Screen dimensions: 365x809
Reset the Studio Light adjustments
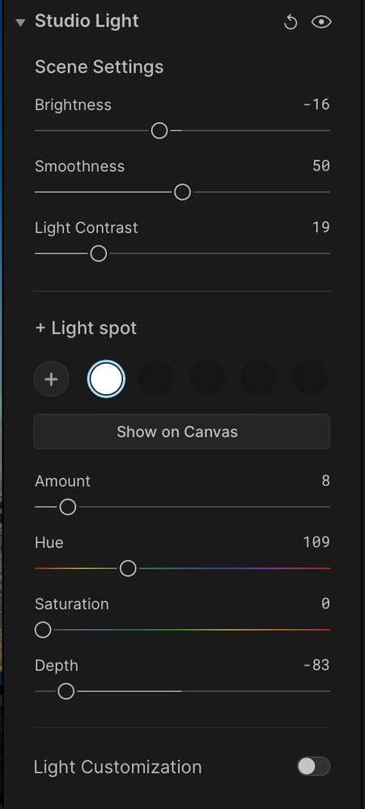pos(291,22)
